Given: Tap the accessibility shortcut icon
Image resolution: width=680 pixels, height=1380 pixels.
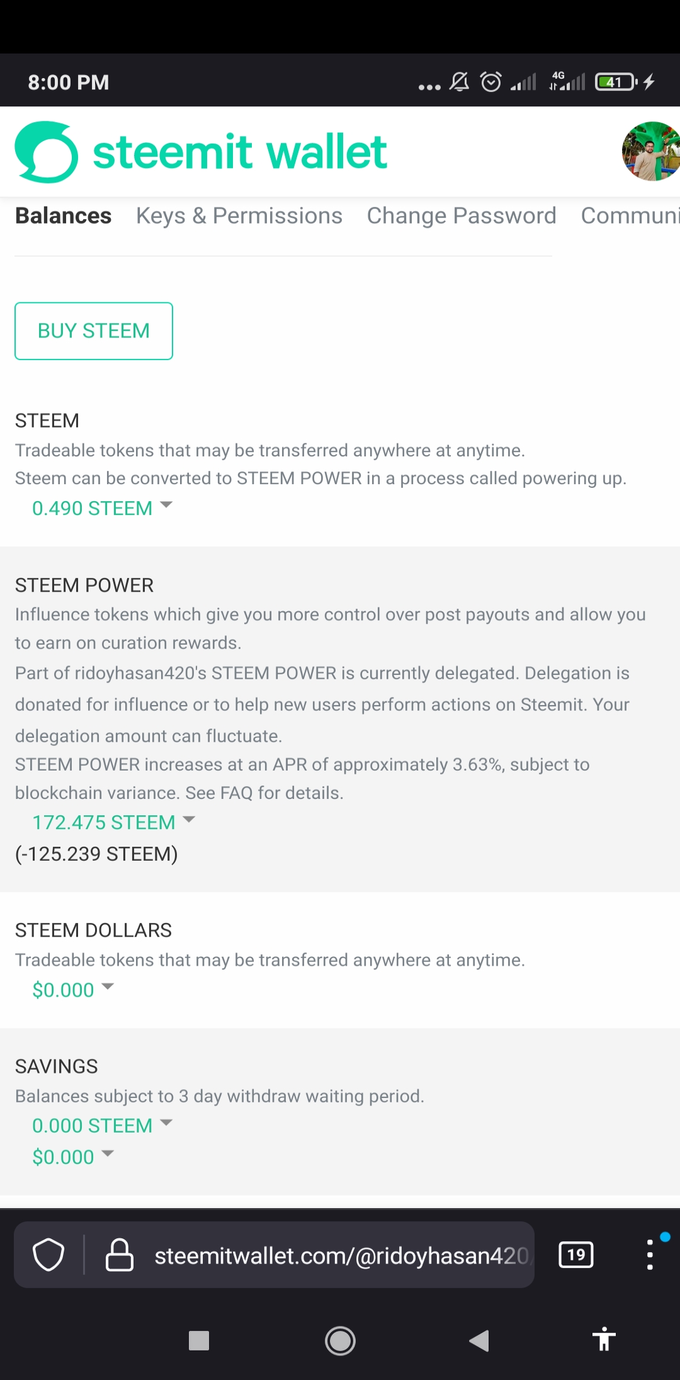Looking at the screenshot, I should click(604, 1339).
